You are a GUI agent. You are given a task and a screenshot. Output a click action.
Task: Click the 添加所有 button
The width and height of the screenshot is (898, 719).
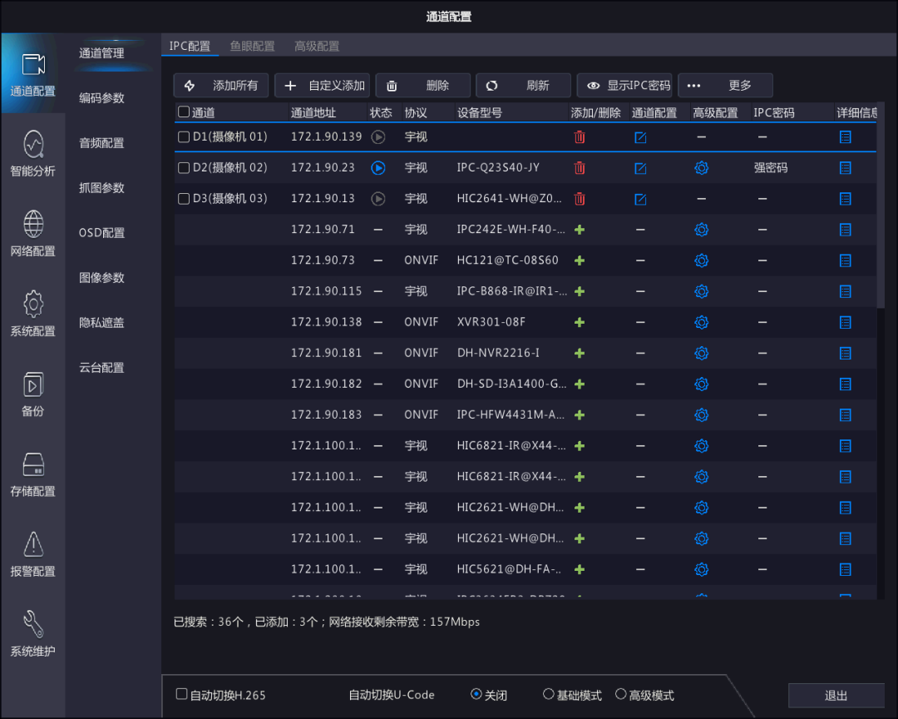[222, 86]
